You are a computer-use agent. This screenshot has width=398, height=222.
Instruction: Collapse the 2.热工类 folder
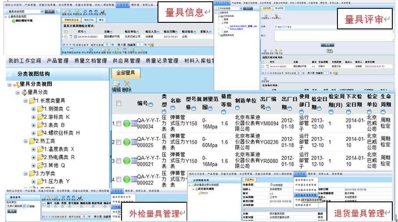click(25, 141)
